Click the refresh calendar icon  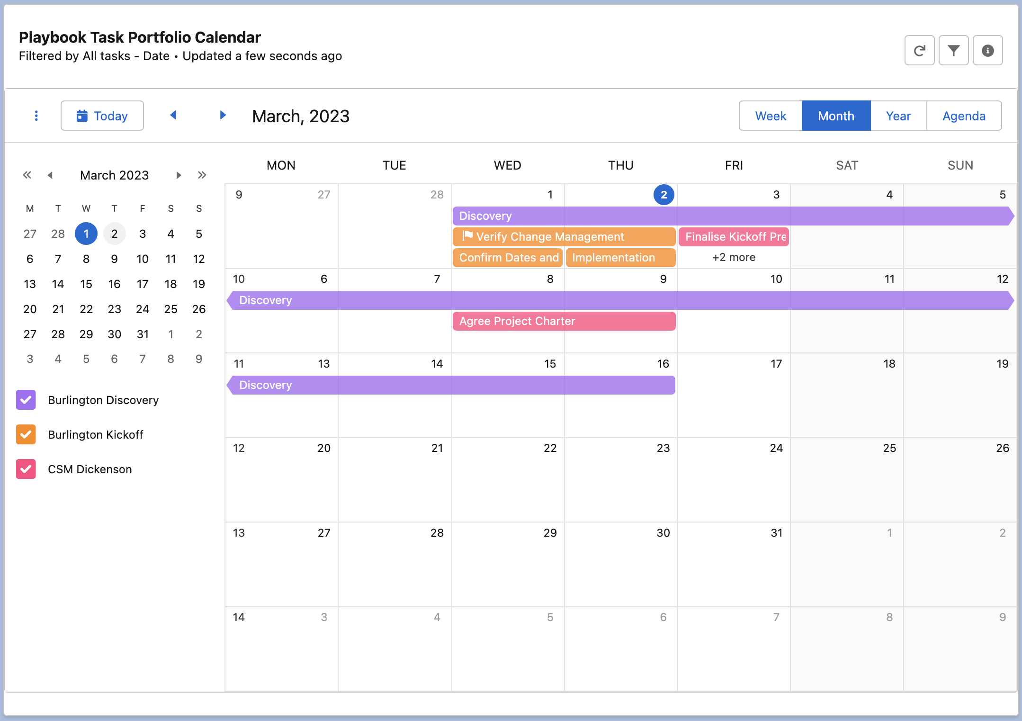(919, 50)
